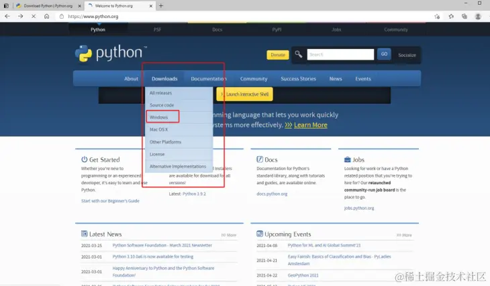The height and width of the screenshot is (286, 490).
Task: Open Success Stories menu
Action: click(x=299, y=78)
